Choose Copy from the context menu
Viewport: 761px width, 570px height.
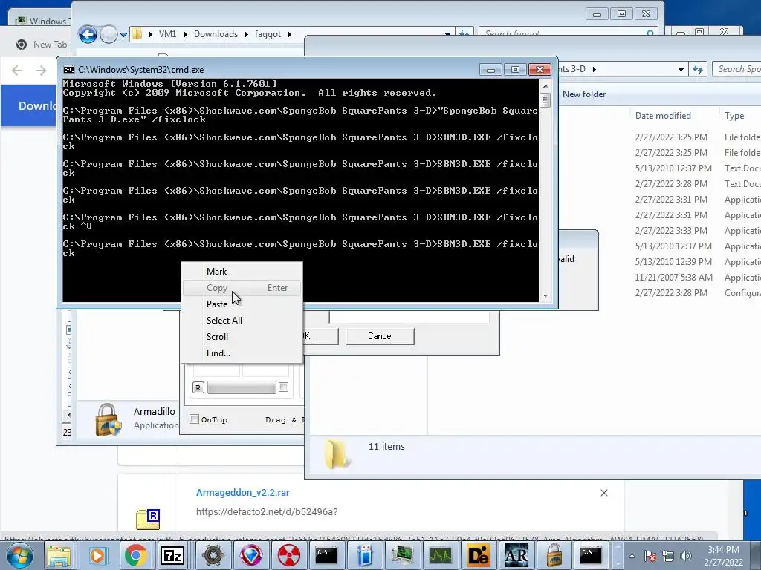pyautogui.click(x=242, y=288)
